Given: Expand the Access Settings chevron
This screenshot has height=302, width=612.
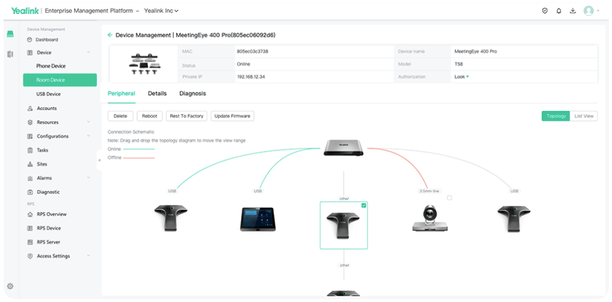Looking at the screenshot, I should (x=89, y=256).
